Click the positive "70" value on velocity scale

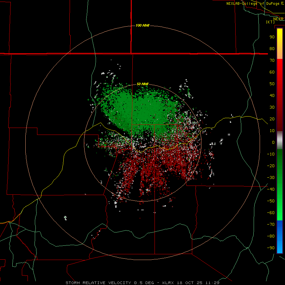click(x=272, y=60)
